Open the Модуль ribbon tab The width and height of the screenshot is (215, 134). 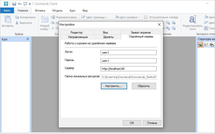click(57, 10)
